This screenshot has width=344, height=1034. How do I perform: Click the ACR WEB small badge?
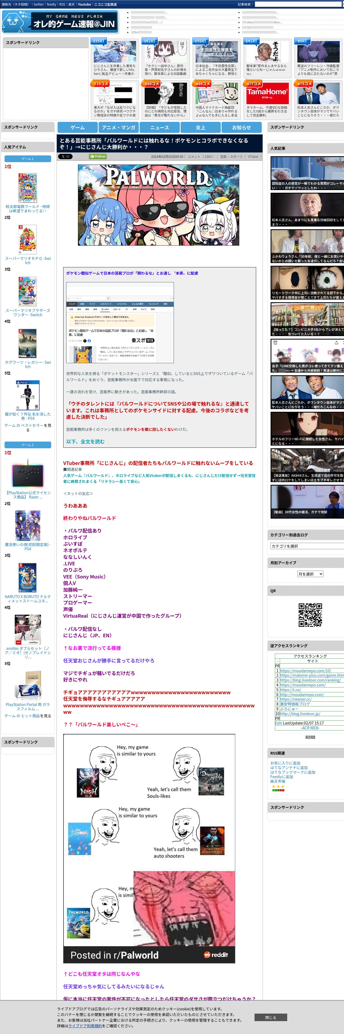[x=310, y=737]
